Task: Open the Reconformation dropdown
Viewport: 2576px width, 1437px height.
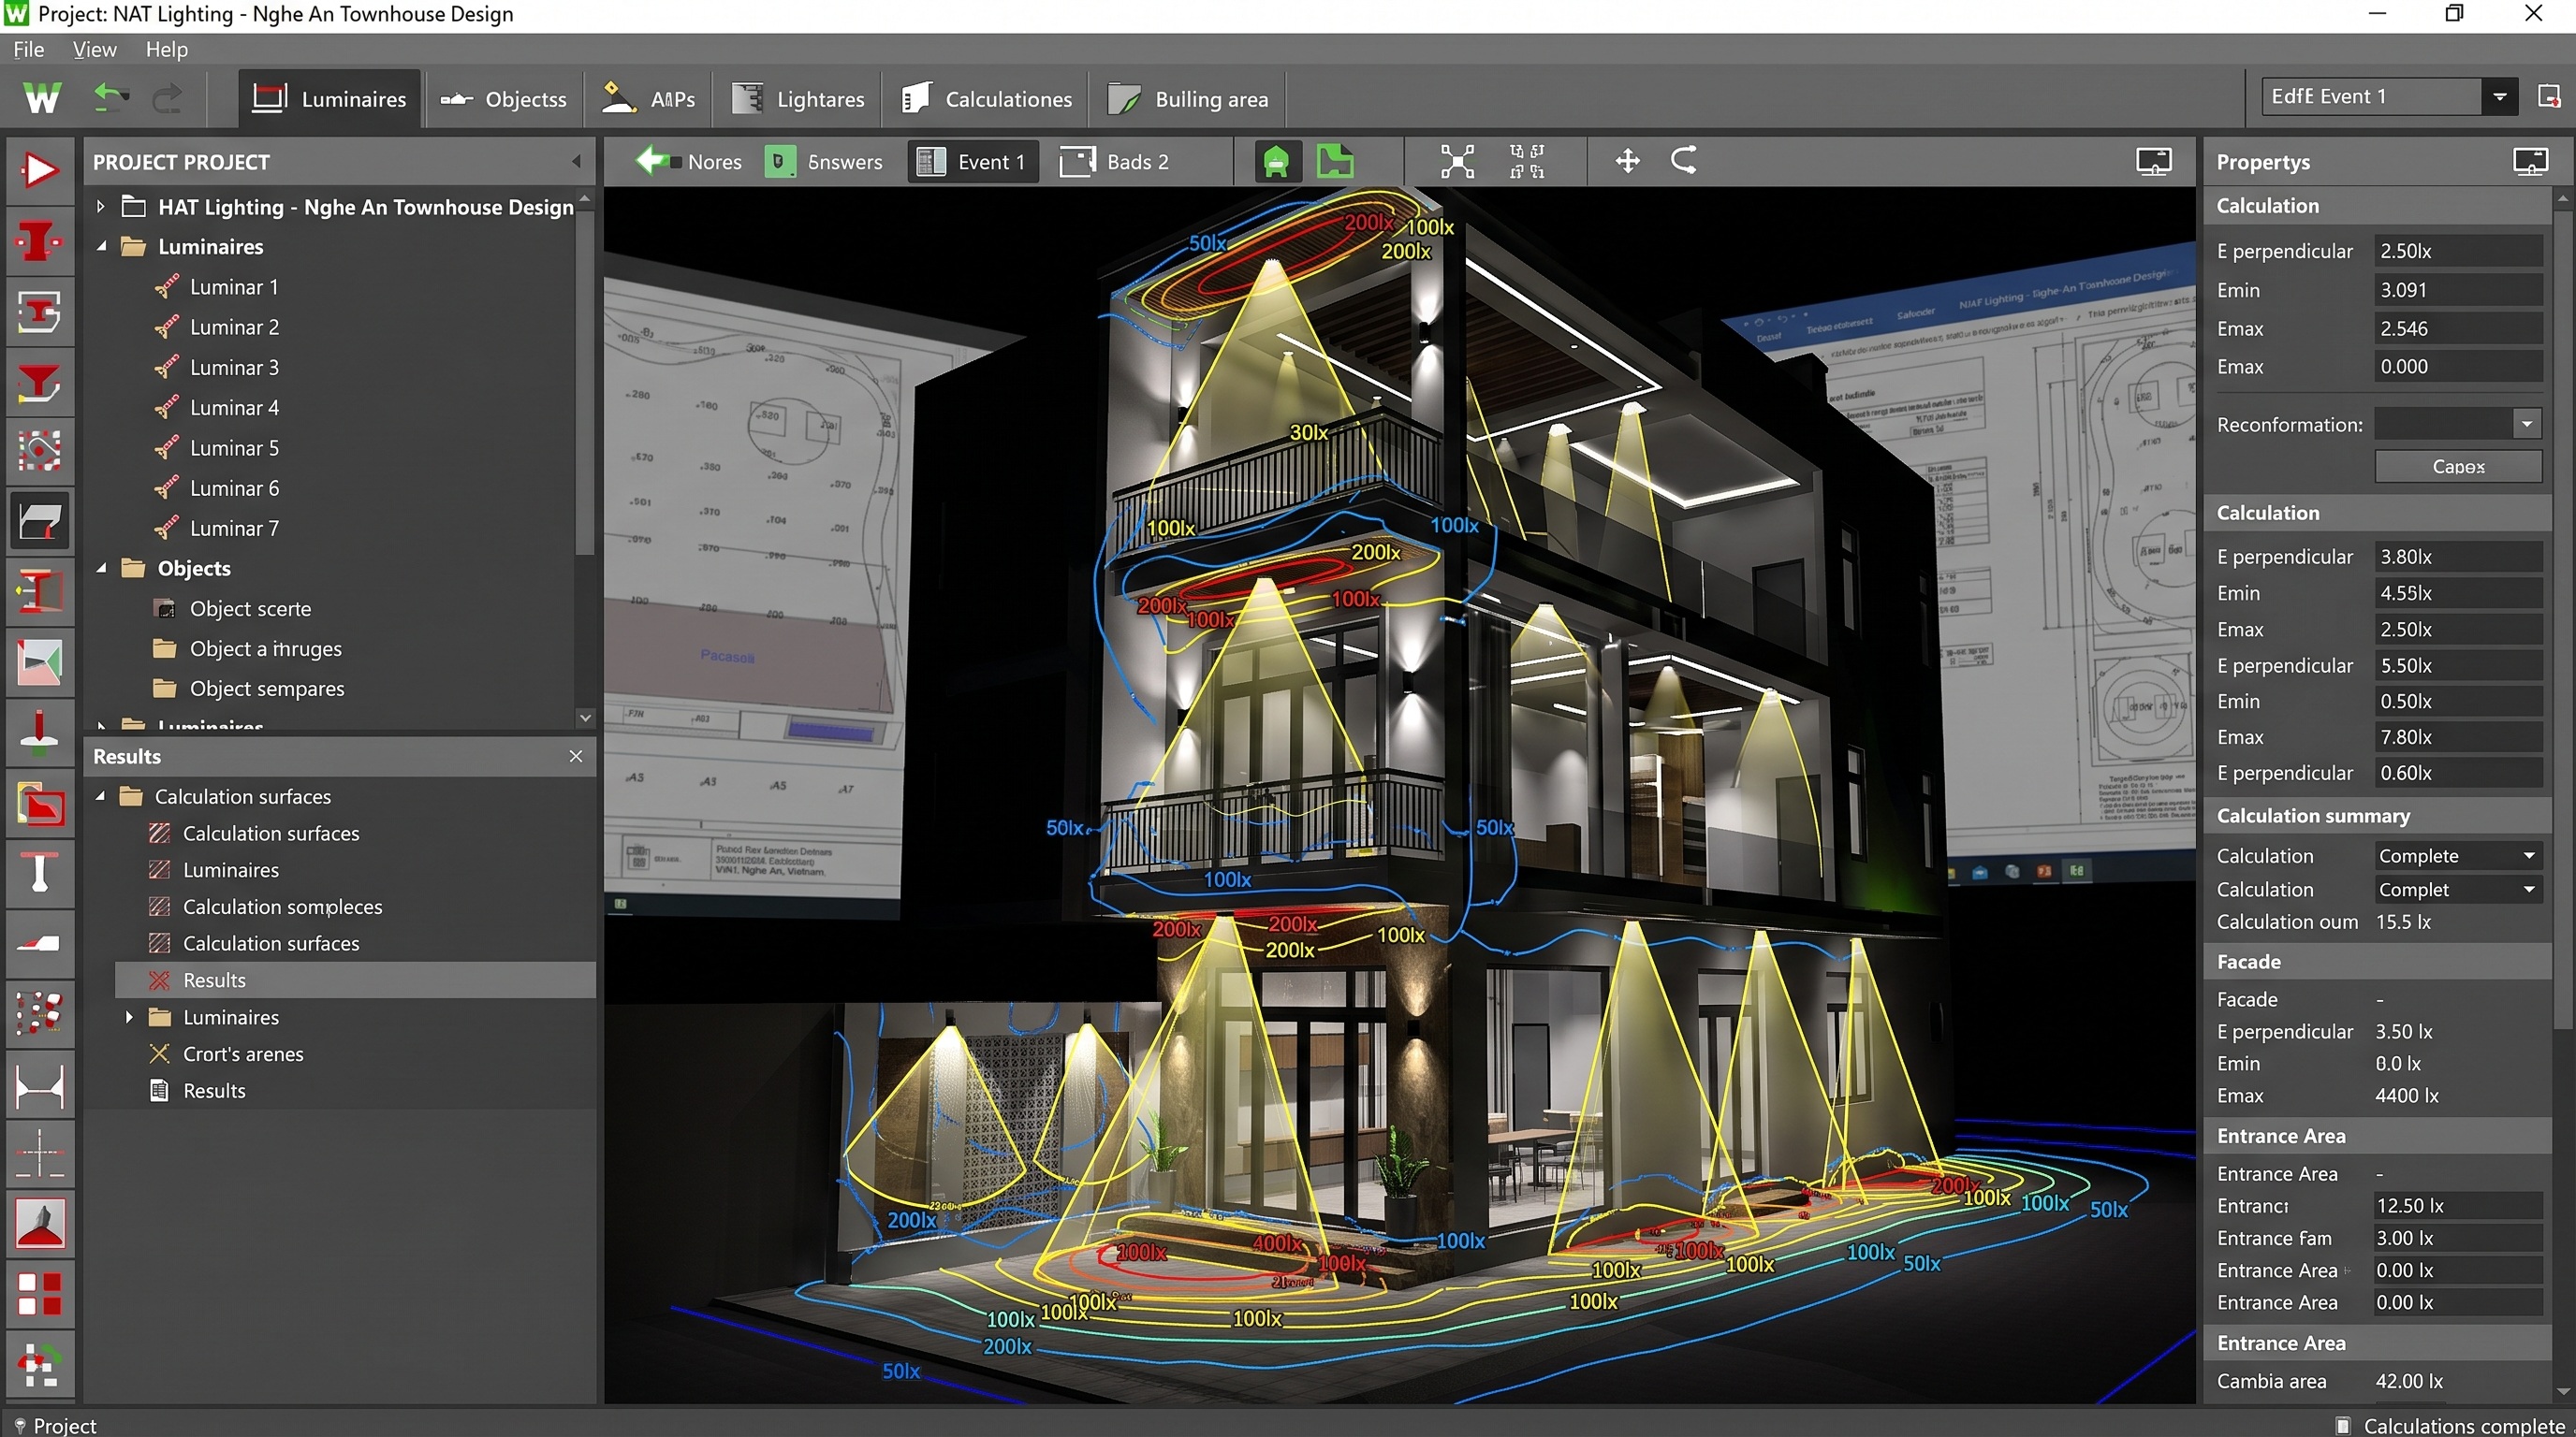Action: (x=2526, y=424)
